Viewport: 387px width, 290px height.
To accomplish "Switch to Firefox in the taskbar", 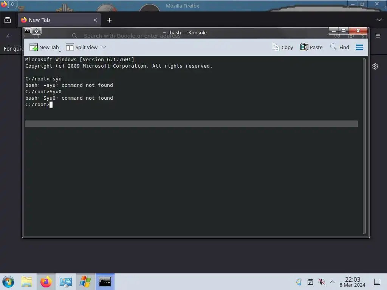I will (x=46, y=282).
